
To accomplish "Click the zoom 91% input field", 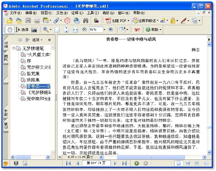I will [96, 30].
